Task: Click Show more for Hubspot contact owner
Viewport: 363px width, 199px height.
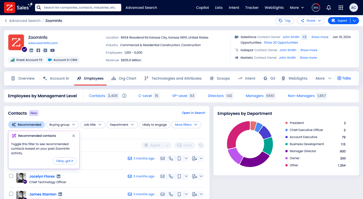Action: 309,50
